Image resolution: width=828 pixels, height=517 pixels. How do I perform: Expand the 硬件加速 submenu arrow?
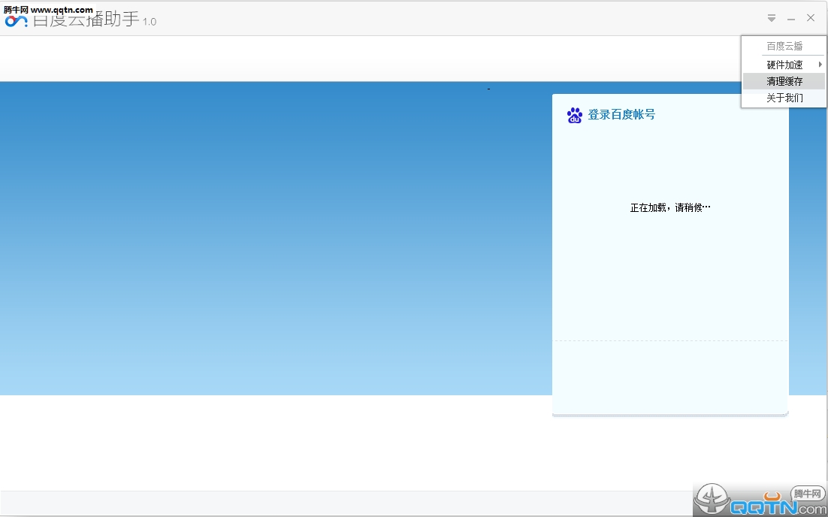pyautogui.click(x=820, y=65)
